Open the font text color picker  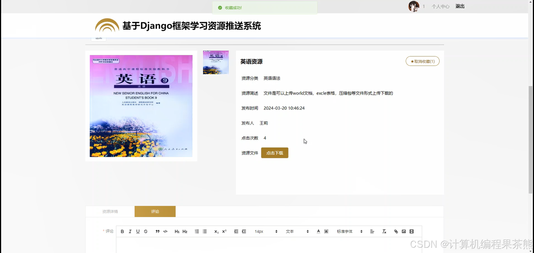point(318,231)
